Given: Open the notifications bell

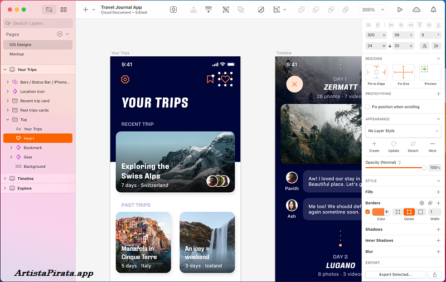Looking at the screenshot, I should click(434, 9).
